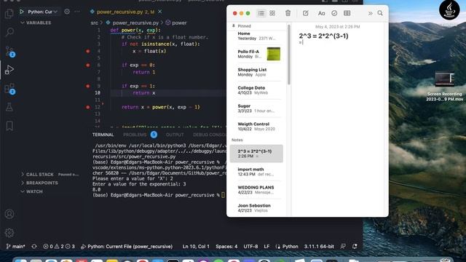Image resolution: width=466 pixels, height=262 pixels.
Task: Switch to OUTPUT panel tab
Action: click(175, 135)
